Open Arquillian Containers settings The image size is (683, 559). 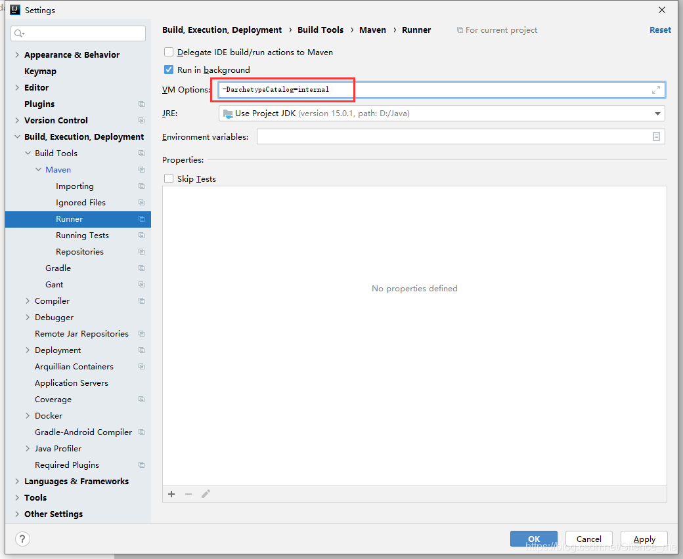[74, 367]
